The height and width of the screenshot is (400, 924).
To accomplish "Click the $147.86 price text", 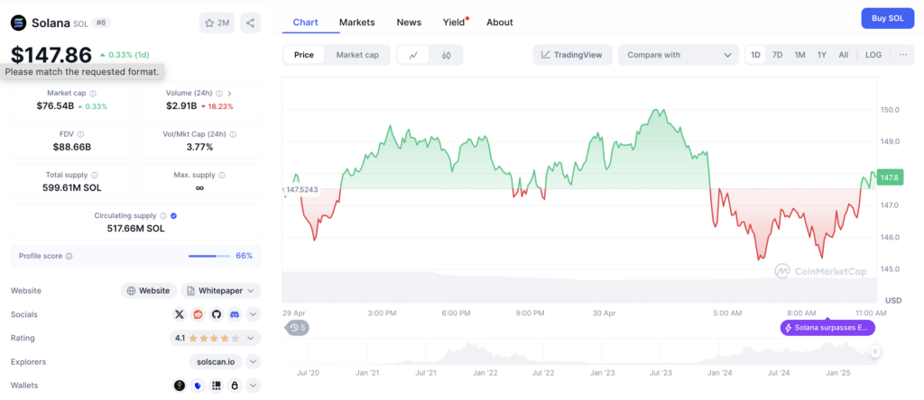I will pyautogui.click(x=51, y=55).
